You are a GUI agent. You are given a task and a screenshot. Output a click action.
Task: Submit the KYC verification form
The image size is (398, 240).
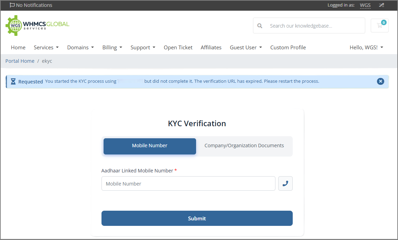(197, 218)
